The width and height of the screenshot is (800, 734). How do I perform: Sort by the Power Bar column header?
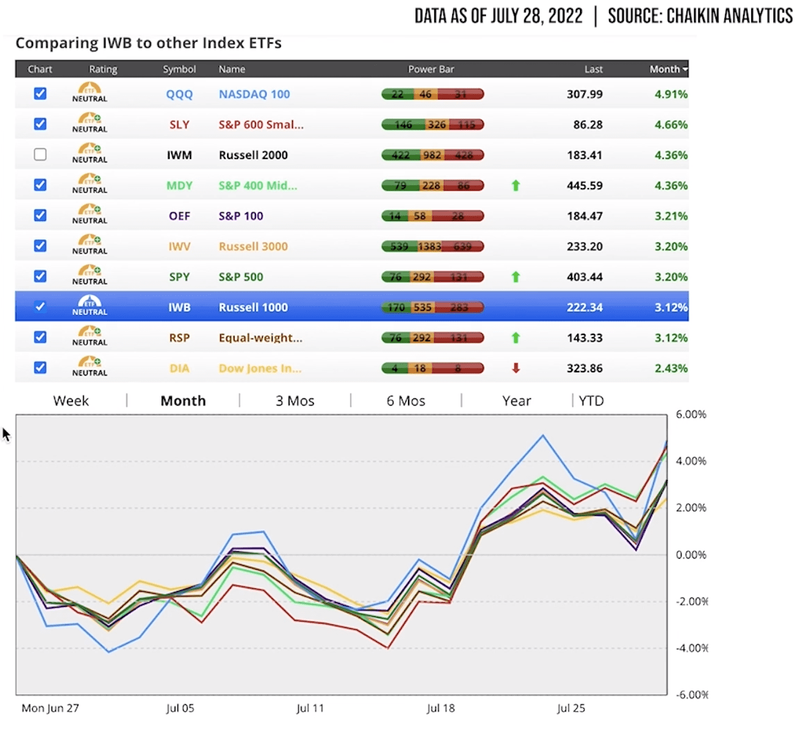(x=431, y=69)
